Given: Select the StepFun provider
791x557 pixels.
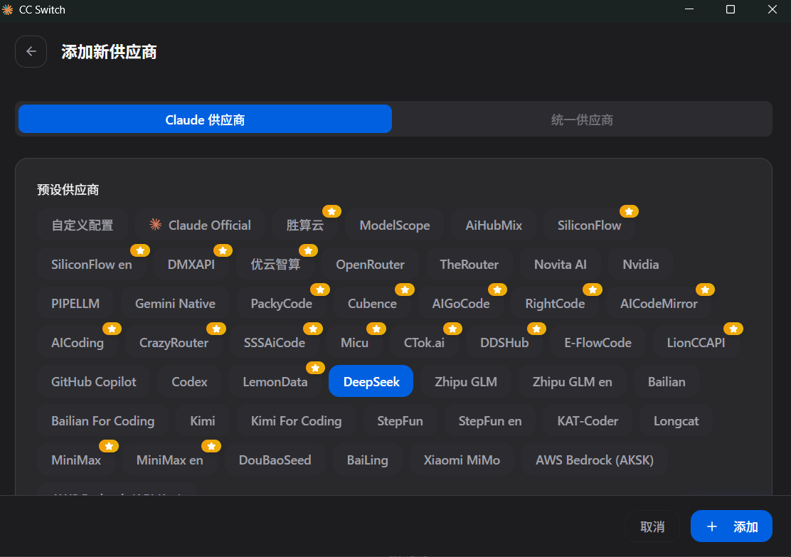Looking at the screenshot, I should pos(400,421).
